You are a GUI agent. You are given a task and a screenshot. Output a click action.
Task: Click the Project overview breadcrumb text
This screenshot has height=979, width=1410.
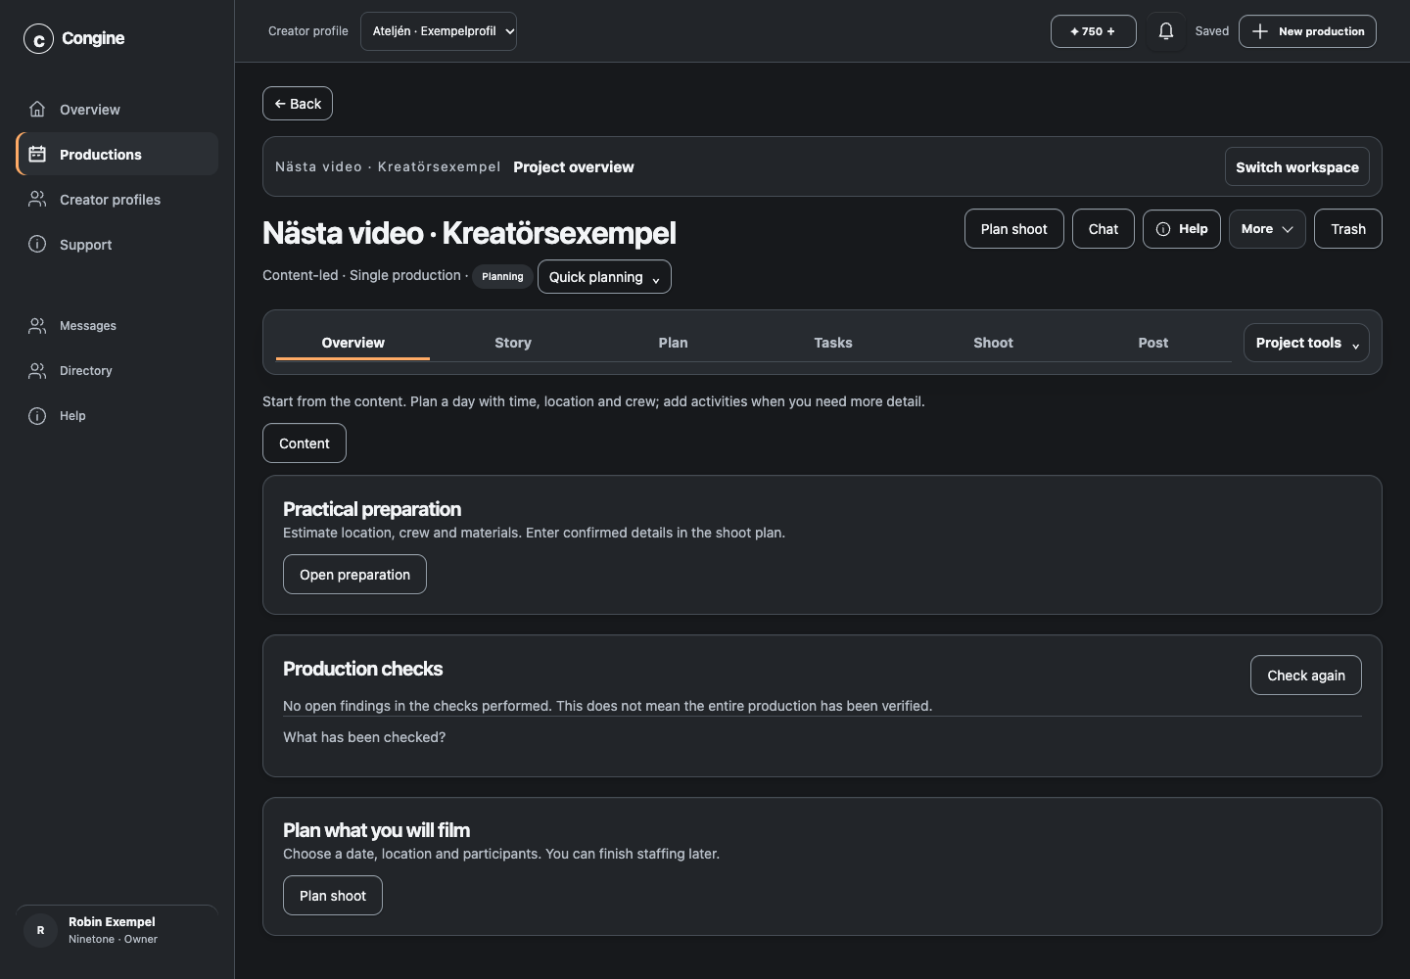click(574, 167)
